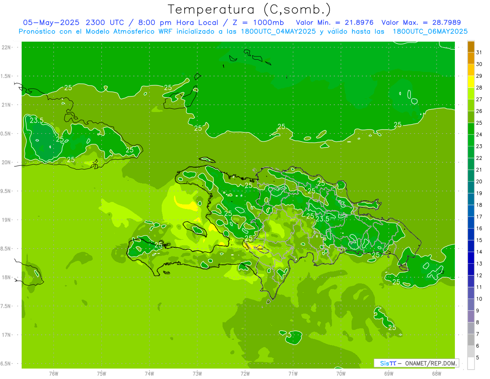The height and width of the screenshot is (379, 490).
Task: Click the "21N" latitude axis label
Action: tap(7, 105)
